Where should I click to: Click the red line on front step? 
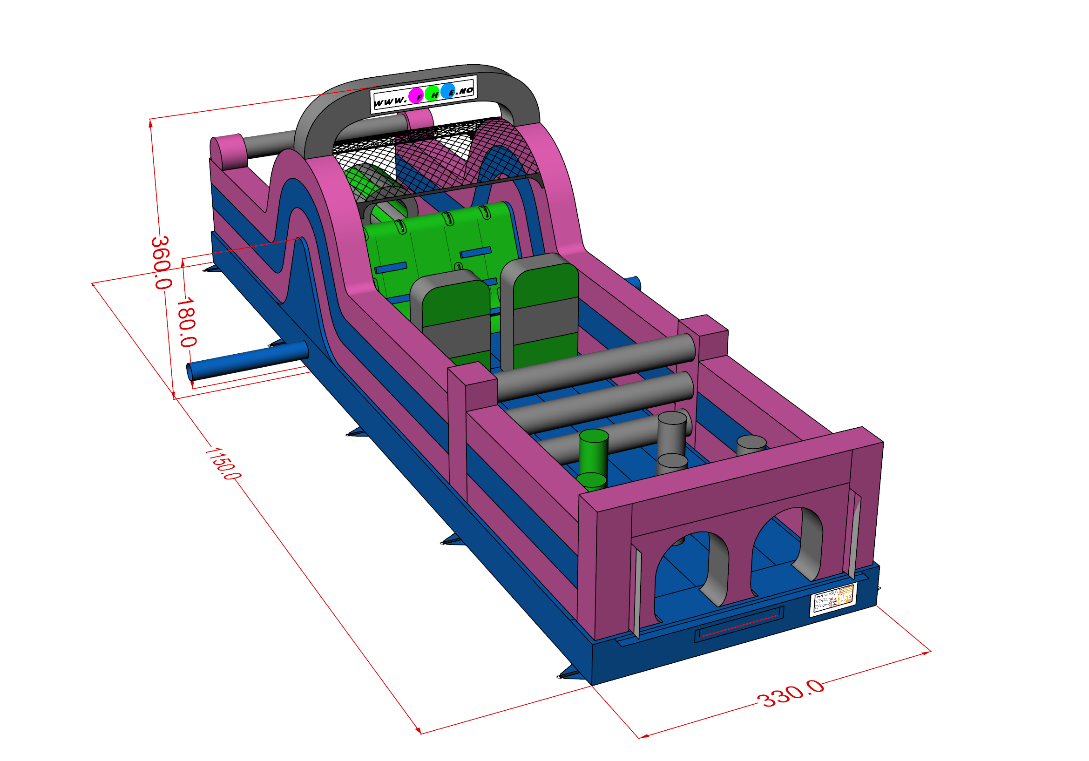tap(738, 626)
